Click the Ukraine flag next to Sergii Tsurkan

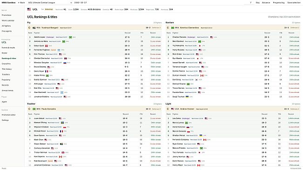pos(187,97)
